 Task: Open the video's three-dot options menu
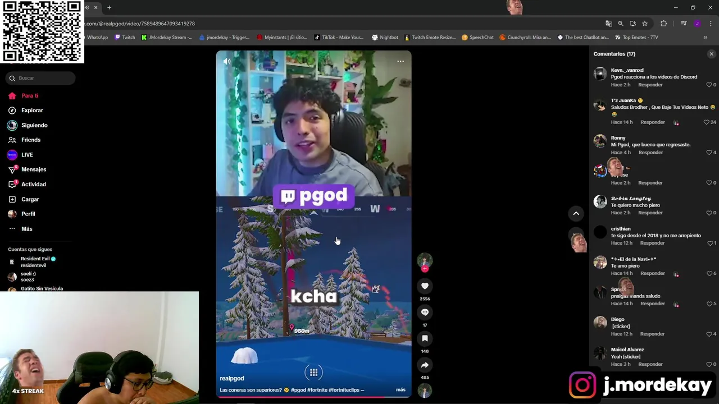[x=401, y=61]
